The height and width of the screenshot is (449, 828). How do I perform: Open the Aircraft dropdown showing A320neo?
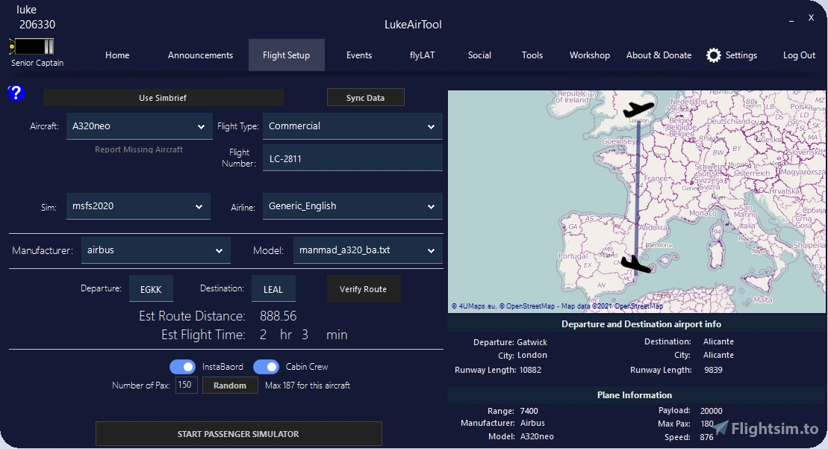pyautogui.click(x=139, y=126)
